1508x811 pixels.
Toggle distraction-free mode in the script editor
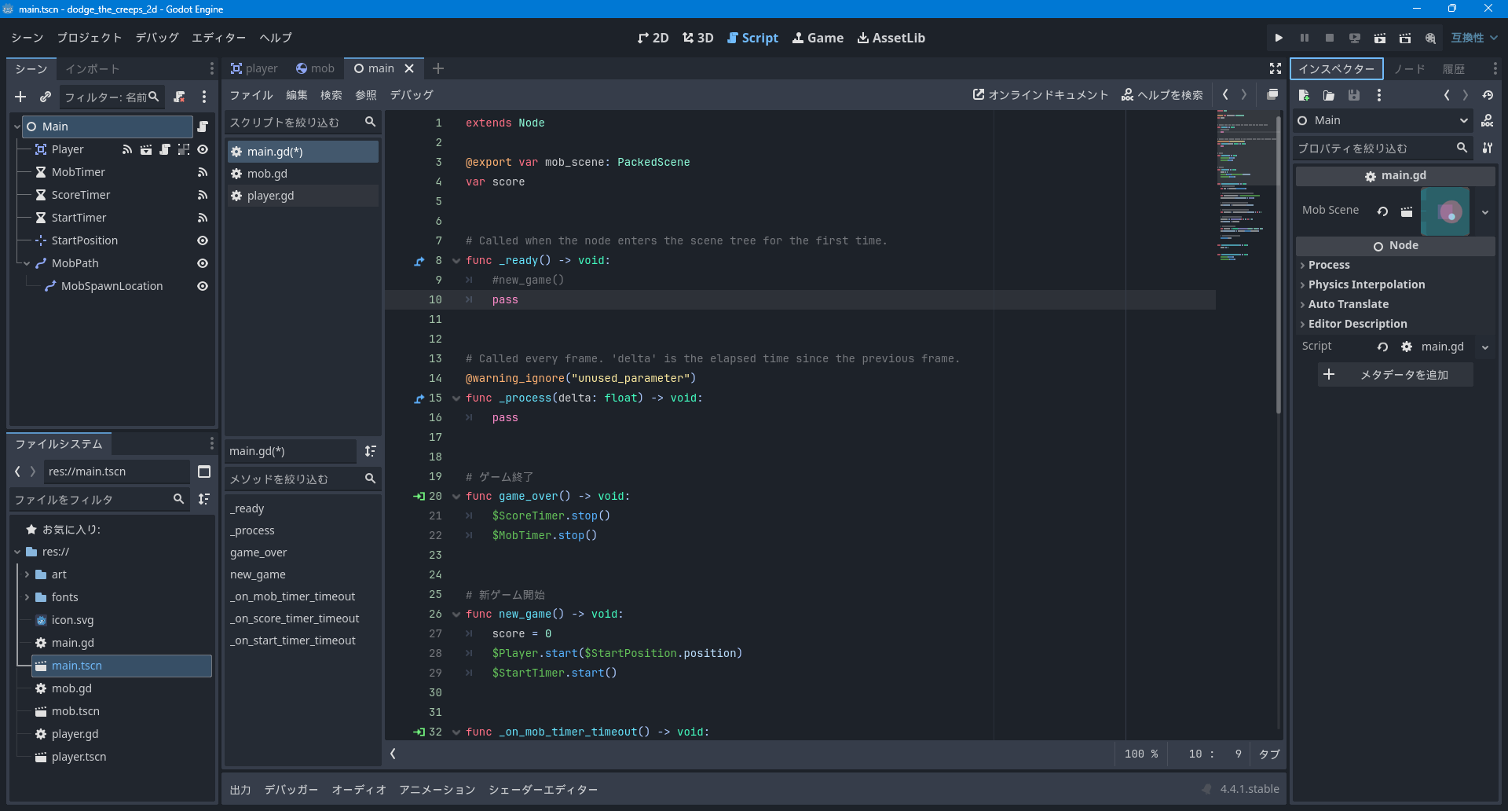click(1276, 68)
